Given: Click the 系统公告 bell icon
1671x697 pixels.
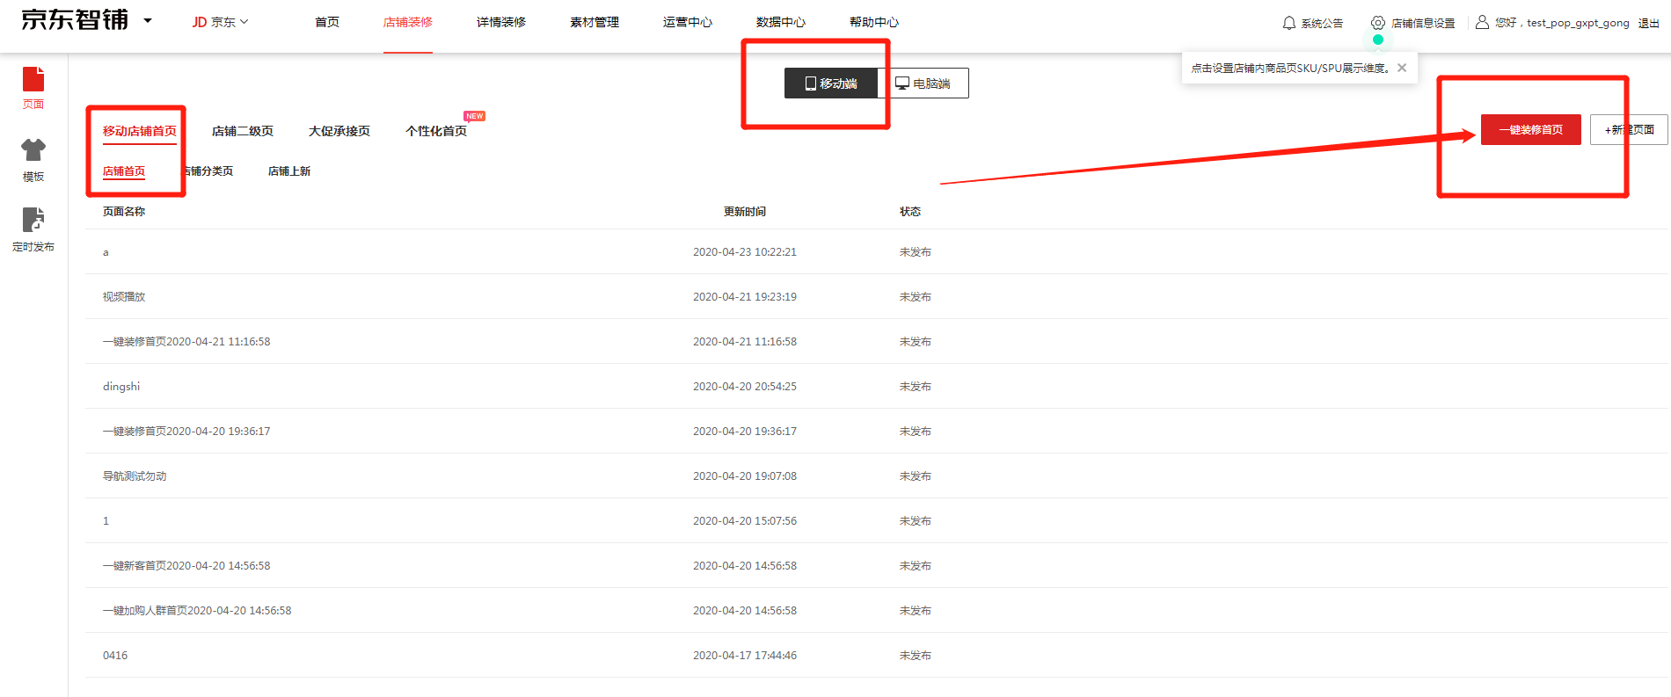Looking at the screenshot, I should point(1289,23).
